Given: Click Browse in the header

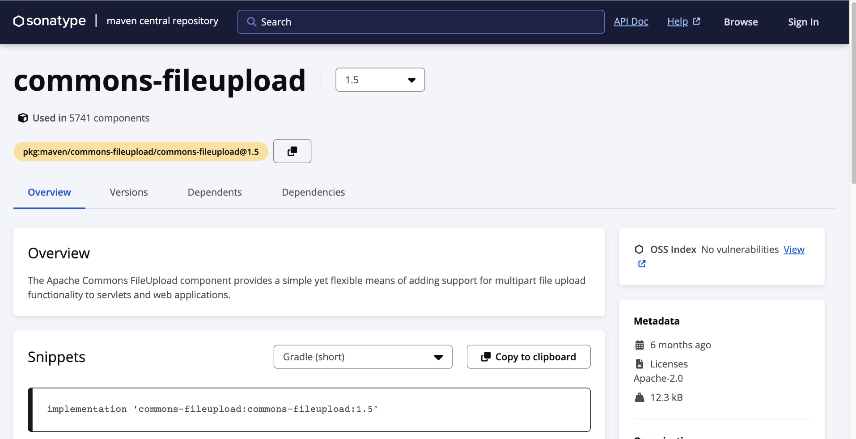Looking at the screenshot, I should coord(741,22).
